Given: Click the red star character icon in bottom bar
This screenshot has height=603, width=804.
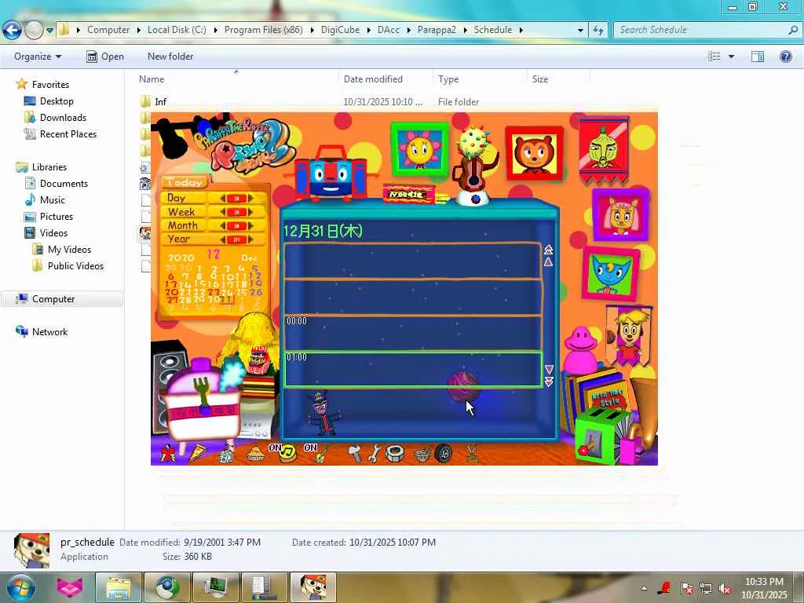Looking at the screenshot, I should (168, 453).
